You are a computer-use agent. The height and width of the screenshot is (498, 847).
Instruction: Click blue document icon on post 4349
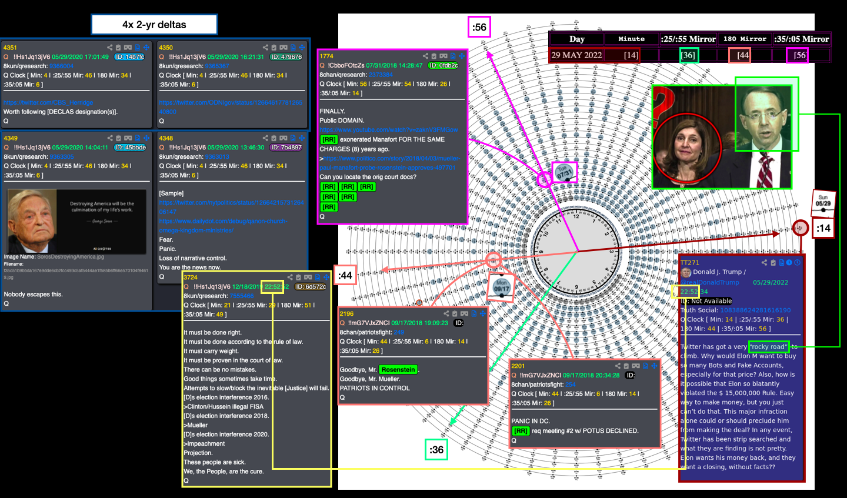138,138
